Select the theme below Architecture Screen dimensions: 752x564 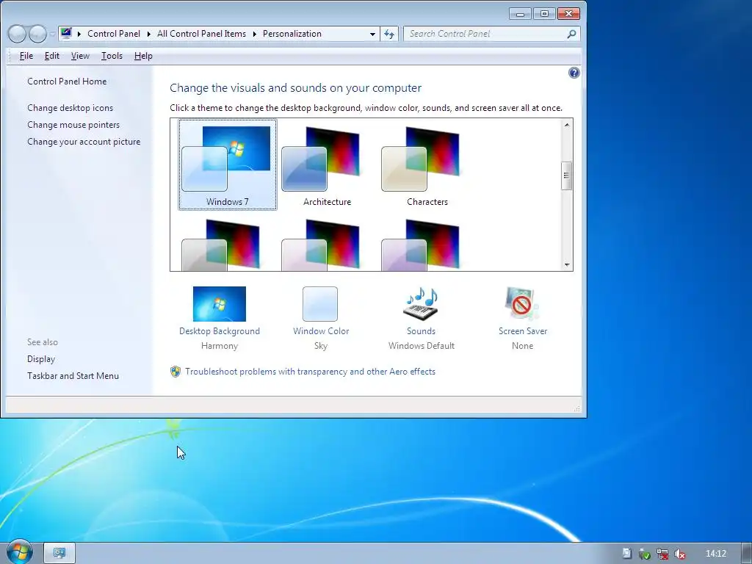[x=327, y=244]
